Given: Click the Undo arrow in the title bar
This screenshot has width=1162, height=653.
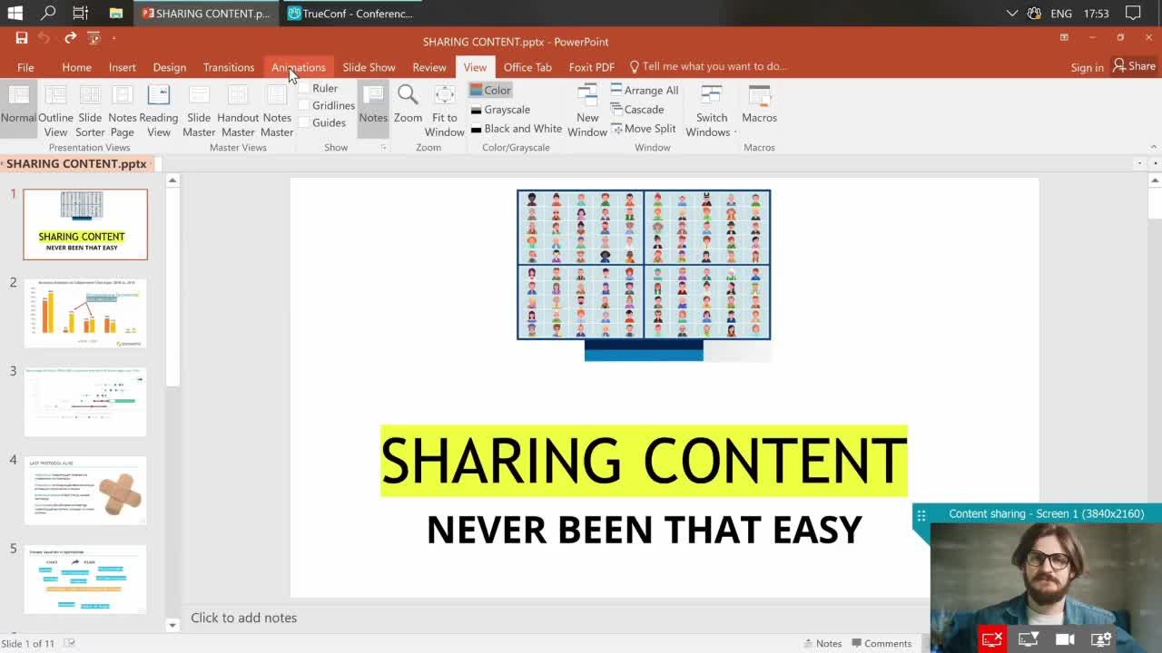Looking at the screenshot, I should pos(44,38).
